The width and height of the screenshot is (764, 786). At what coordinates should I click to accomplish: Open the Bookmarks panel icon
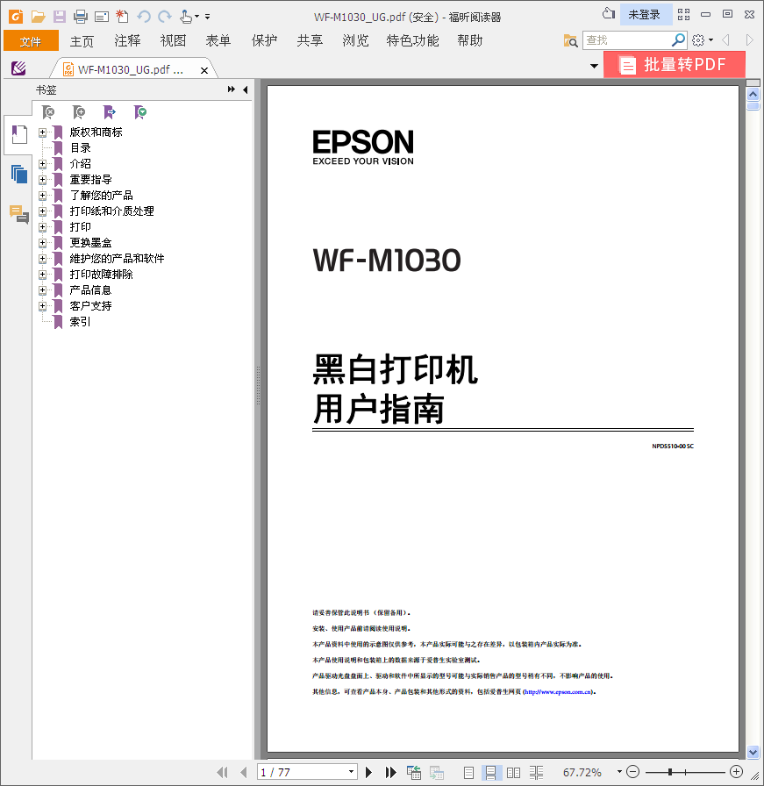tap(19, 134)
